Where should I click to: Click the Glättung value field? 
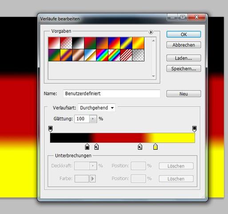tap(82, 119)
